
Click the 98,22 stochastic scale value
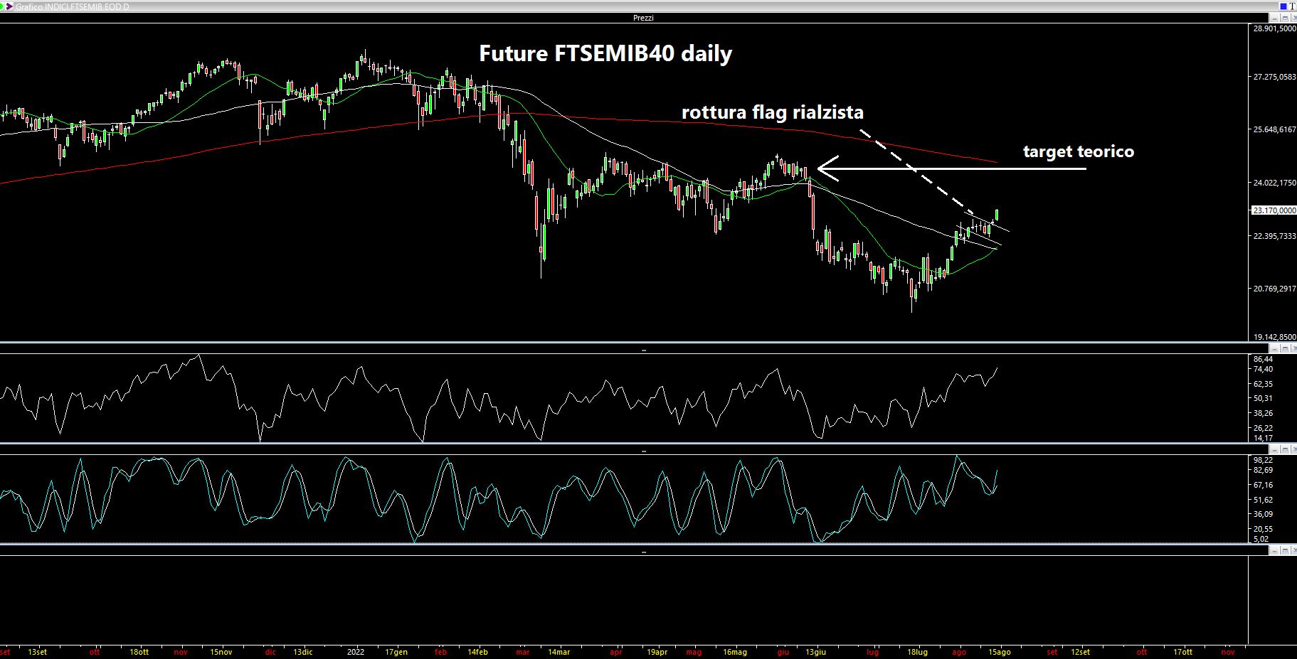pyautogui.click(x=1264, y=460)
